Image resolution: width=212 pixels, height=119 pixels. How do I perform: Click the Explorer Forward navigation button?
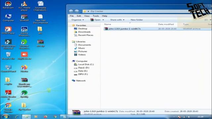coord(77,11)
